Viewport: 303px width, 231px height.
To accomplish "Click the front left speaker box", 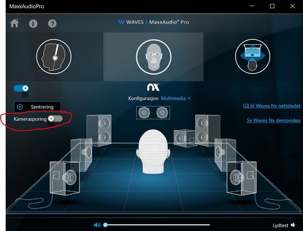I will (x=65, y=178).
